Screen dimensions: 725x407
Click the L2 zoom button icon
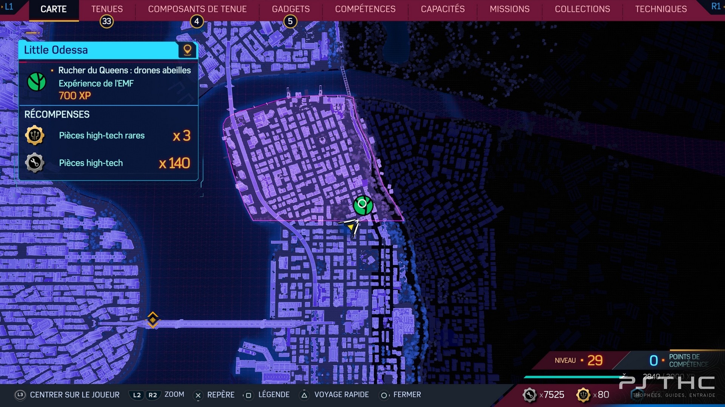coord(137,395)
